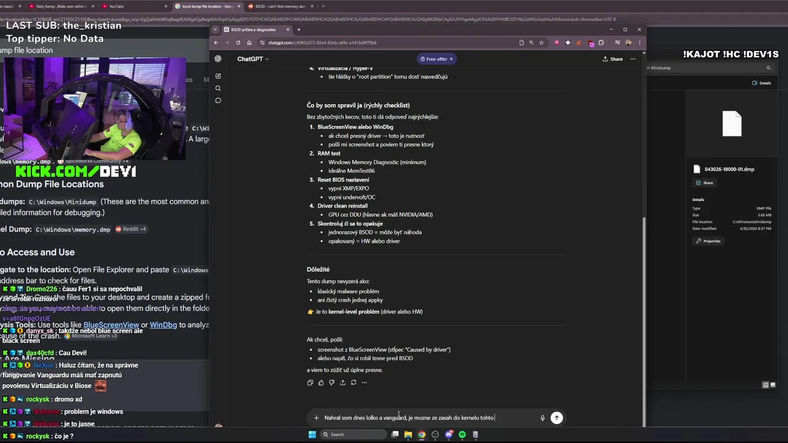Open the WinDbg link in Google results
The width and height of the screenshot is (788, 443).
163,325
